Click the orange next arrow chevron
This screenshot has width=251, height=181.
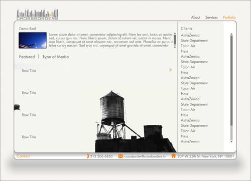coord(171,70)
